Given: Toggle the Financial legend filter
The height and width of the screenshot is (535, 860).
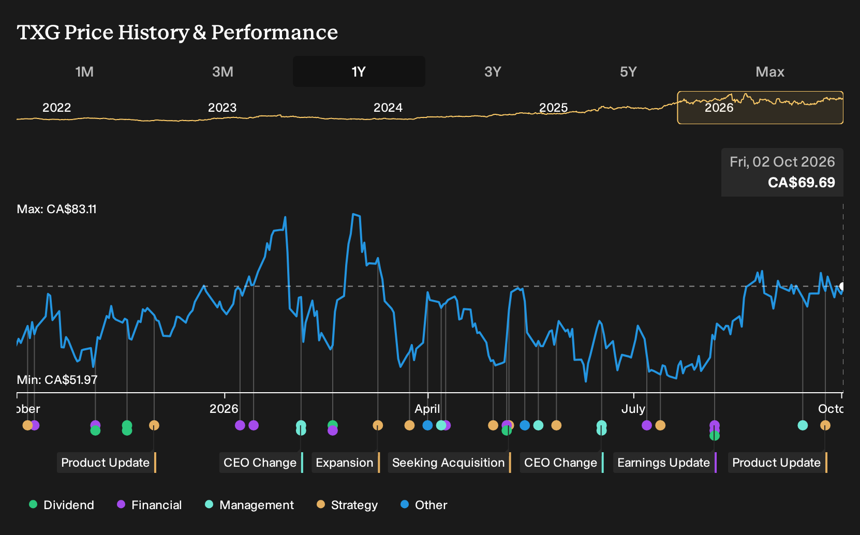Looking at the screenshot, I should tap(150, 505).
